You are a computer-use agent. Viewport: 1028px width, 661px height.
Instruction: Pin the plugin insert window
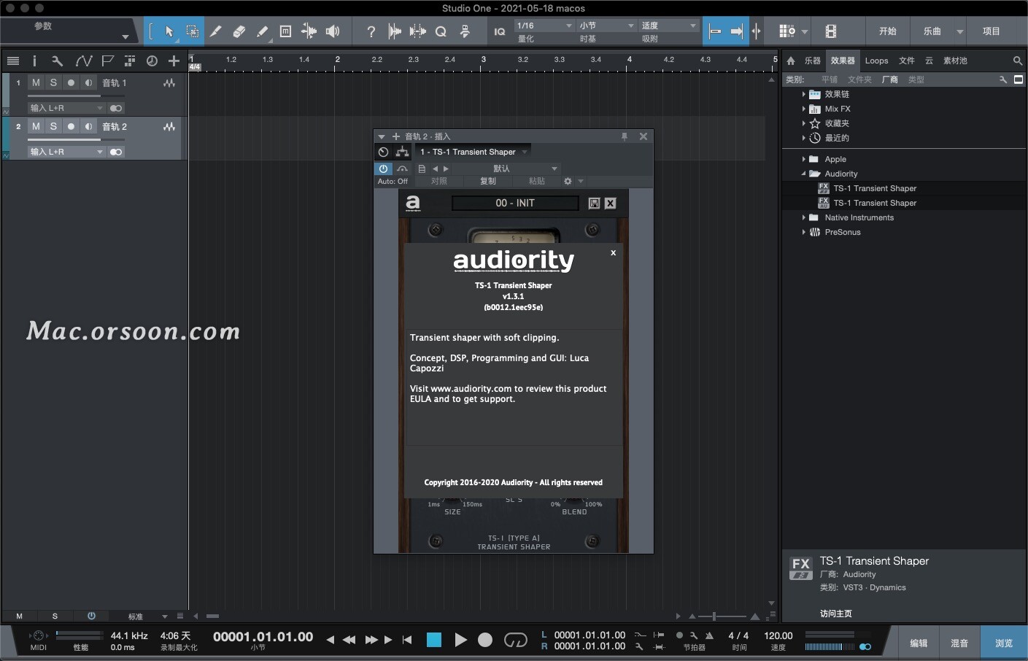click(x=625, y=136)
